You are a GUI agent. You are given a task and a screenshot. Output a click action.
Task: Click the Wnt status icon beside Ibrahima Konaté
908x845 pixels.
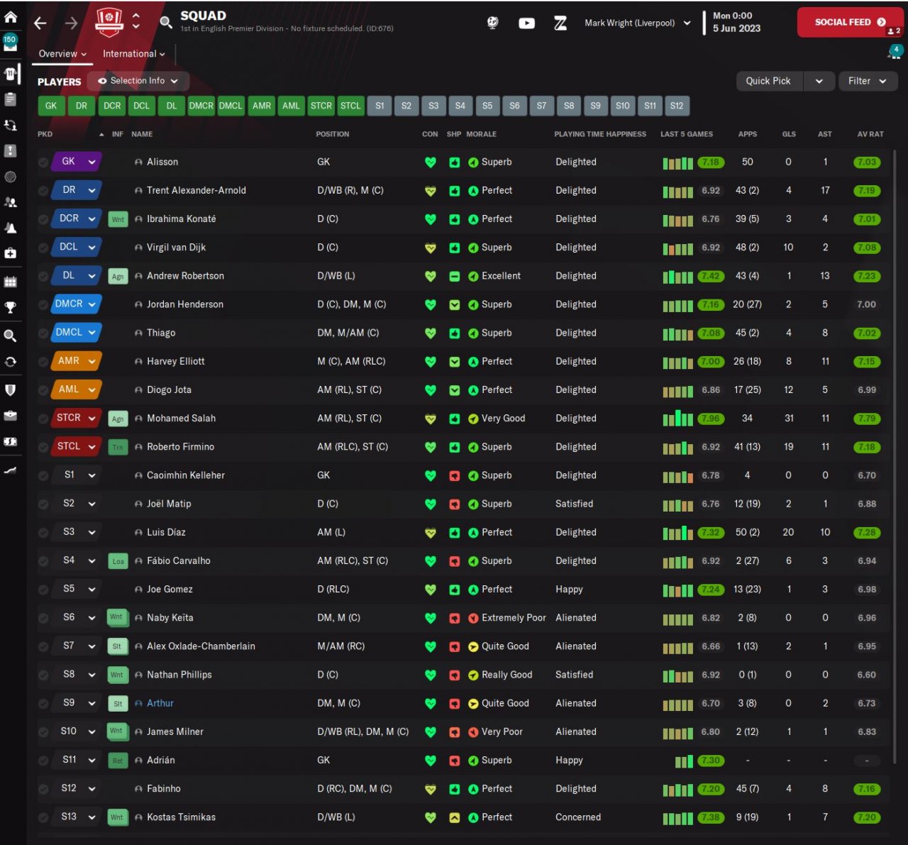tap(118, 219)
